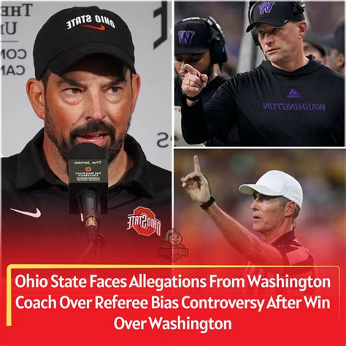Viewport: 346px width, 346px height.
Task: Click the Ohio State logo on shirt
Action: (x=144, y=221)
